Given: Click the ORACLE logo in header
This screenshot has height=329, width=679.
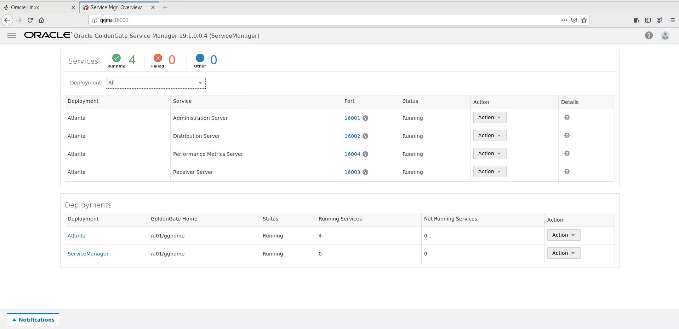Looking at the screenshot, I should (x=48, y=35).
